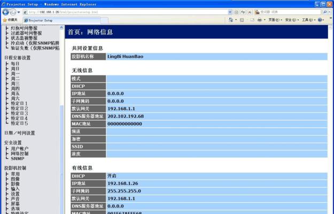
Task: Click the compatibility view icon
Action: [x=236, y=12]
